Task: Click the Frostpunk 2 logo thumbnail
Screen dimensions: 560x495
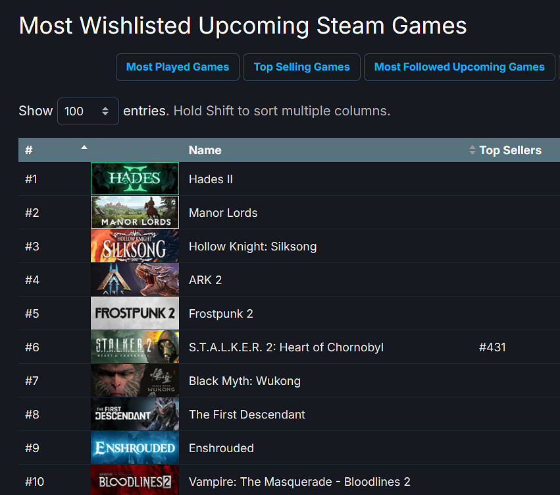Action: click(x=134, y=313)
